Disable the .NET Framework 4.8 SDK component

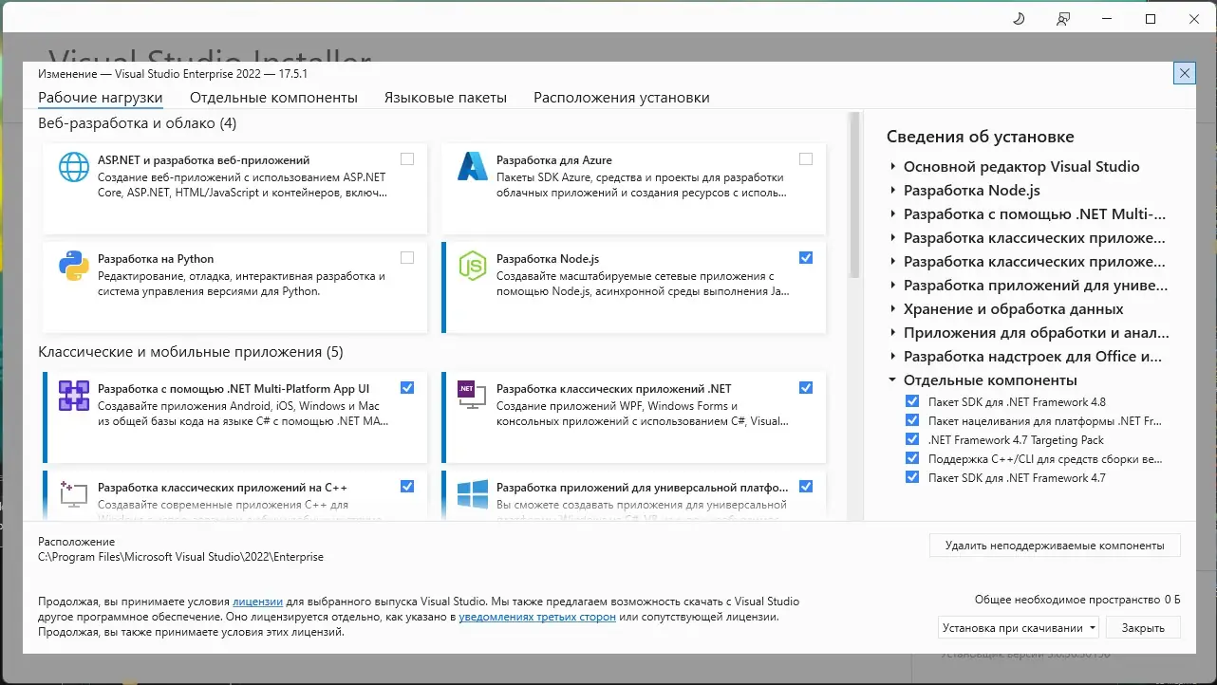912,401
